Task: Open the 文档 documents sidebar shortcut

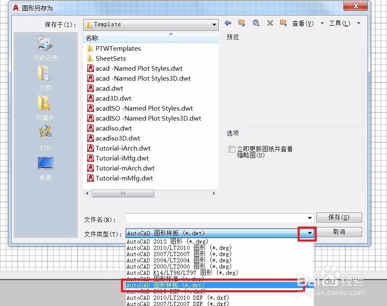Action: click(x=45, y=78)
